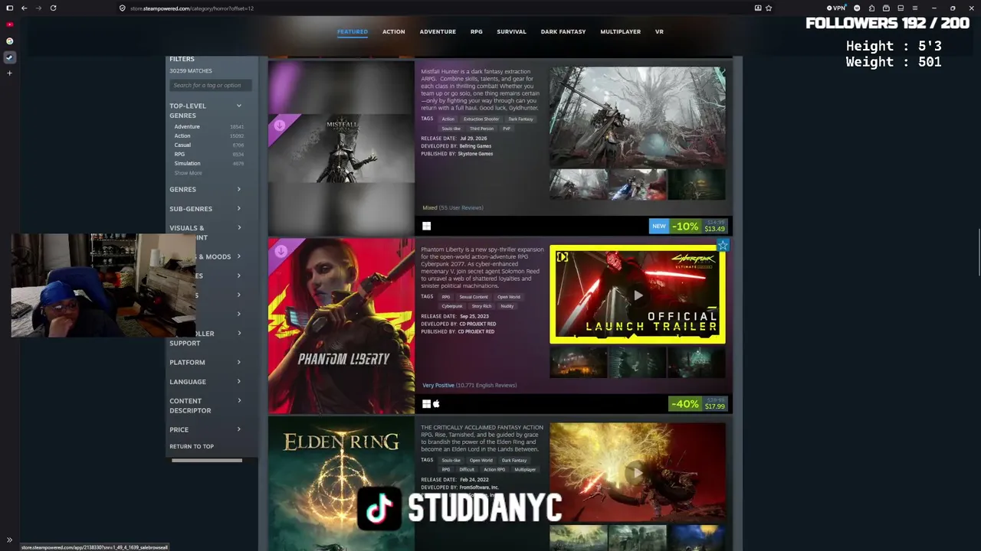The height and width of the screenshot is (551, 981).
Task: Open the YouTube sidebar shortcut
Action: [x=10, y=24]
